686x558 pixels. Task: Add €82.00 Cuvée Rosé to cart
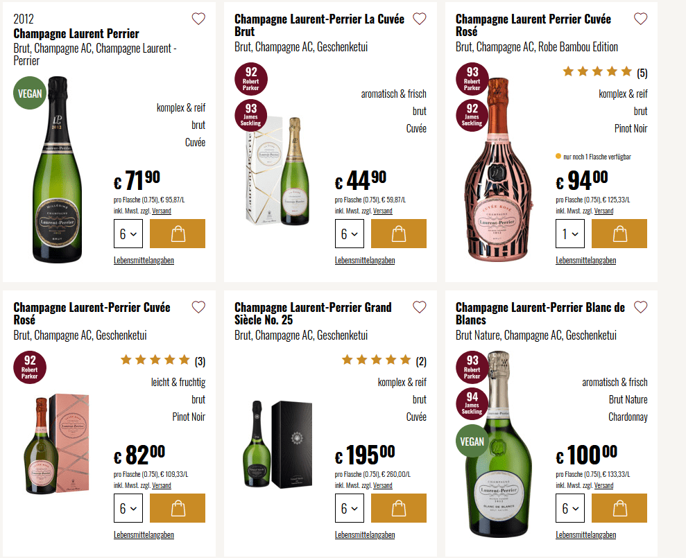[x=178, y=508]
